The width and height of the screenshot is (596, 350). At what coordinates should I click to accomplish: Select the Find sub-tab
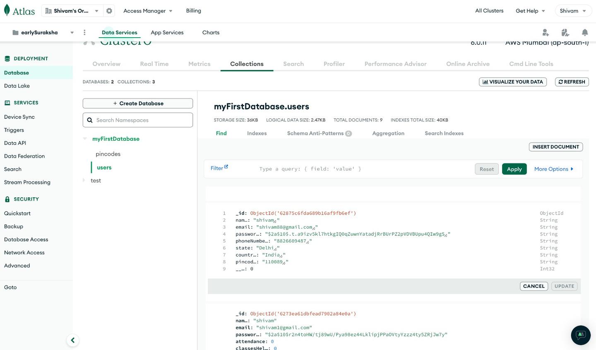(x=221, y=133)
